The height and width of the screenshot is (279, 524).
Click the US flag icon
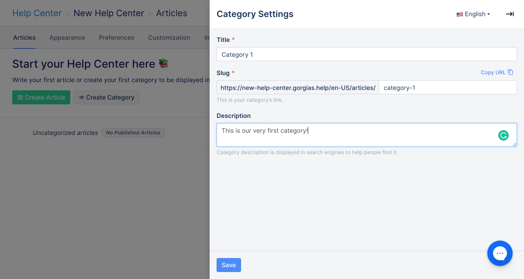click(x=460, y=14)
